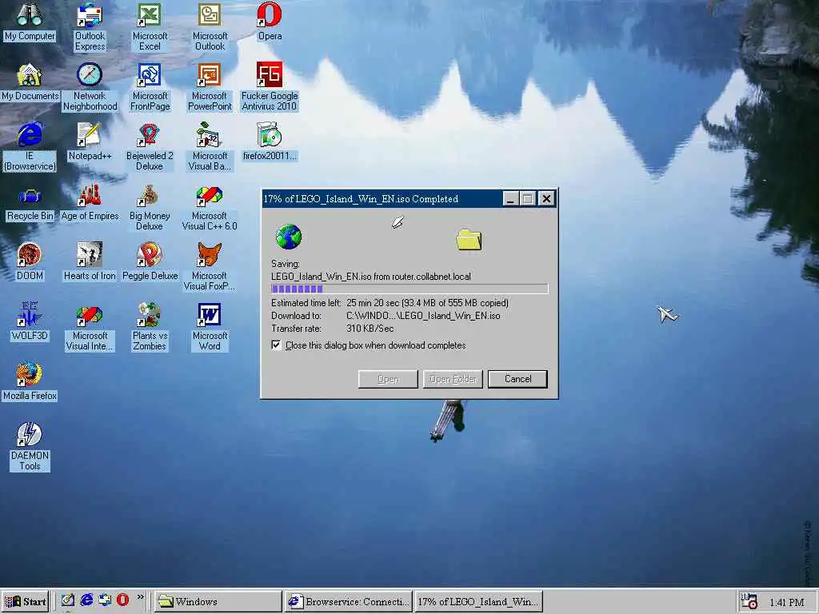Open Microsoft Visual FoxPro shortcut

coord(210,266)
